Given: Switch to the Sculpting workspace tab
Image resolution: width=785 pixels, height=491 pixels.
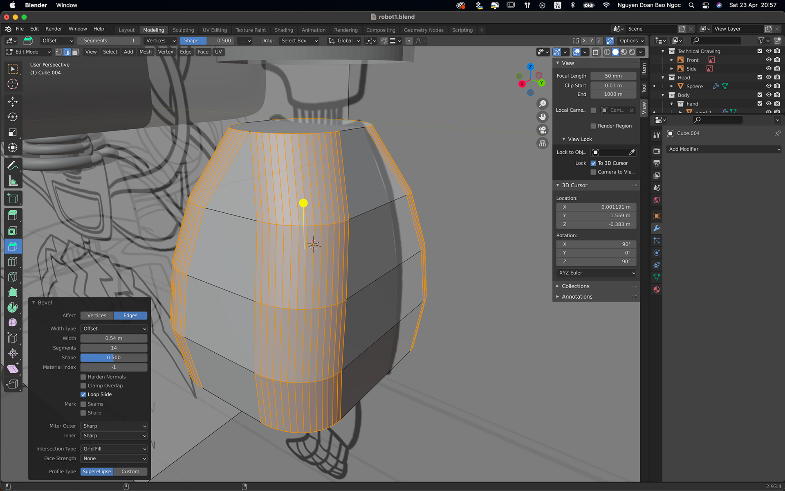Looking at the screenshot, I should coord(183,30).
